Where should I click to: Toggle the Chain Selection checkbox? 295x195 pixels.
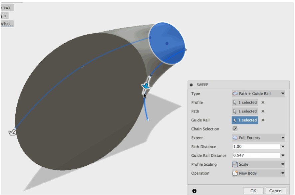click(235, 129)
